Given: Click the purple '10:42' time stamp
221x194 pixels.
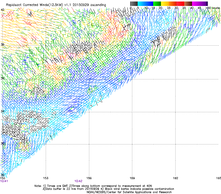Looking at the screenshot, I should pos(78,181).
